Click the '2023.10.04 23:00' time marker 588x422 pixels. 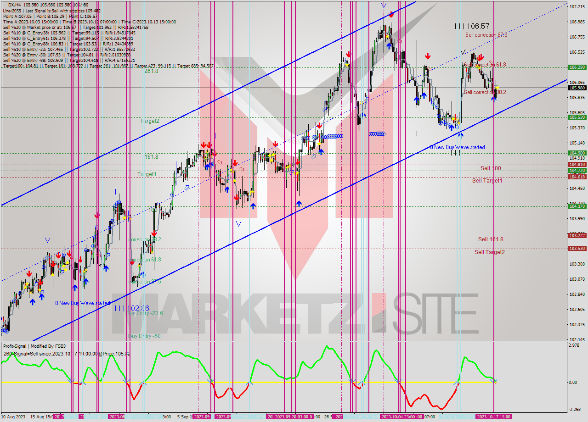[x=401, y=417]
